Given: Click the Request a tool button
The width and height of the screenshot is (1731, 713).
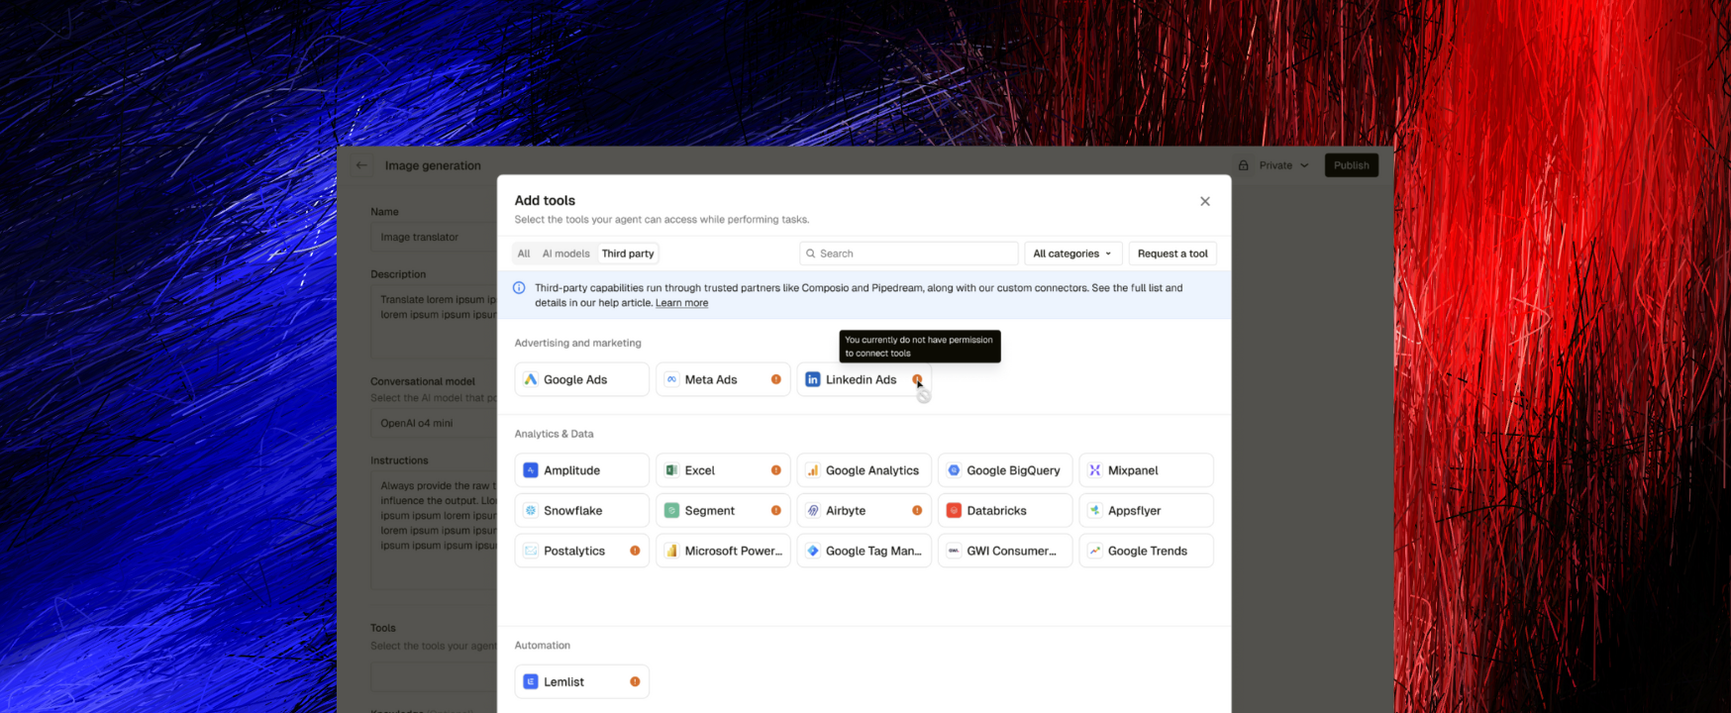Looking at the screenshot, I should click(1172, 254).
